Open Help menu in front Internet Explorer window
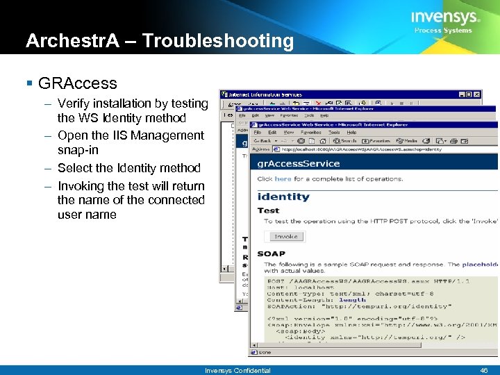 (351, 133)
